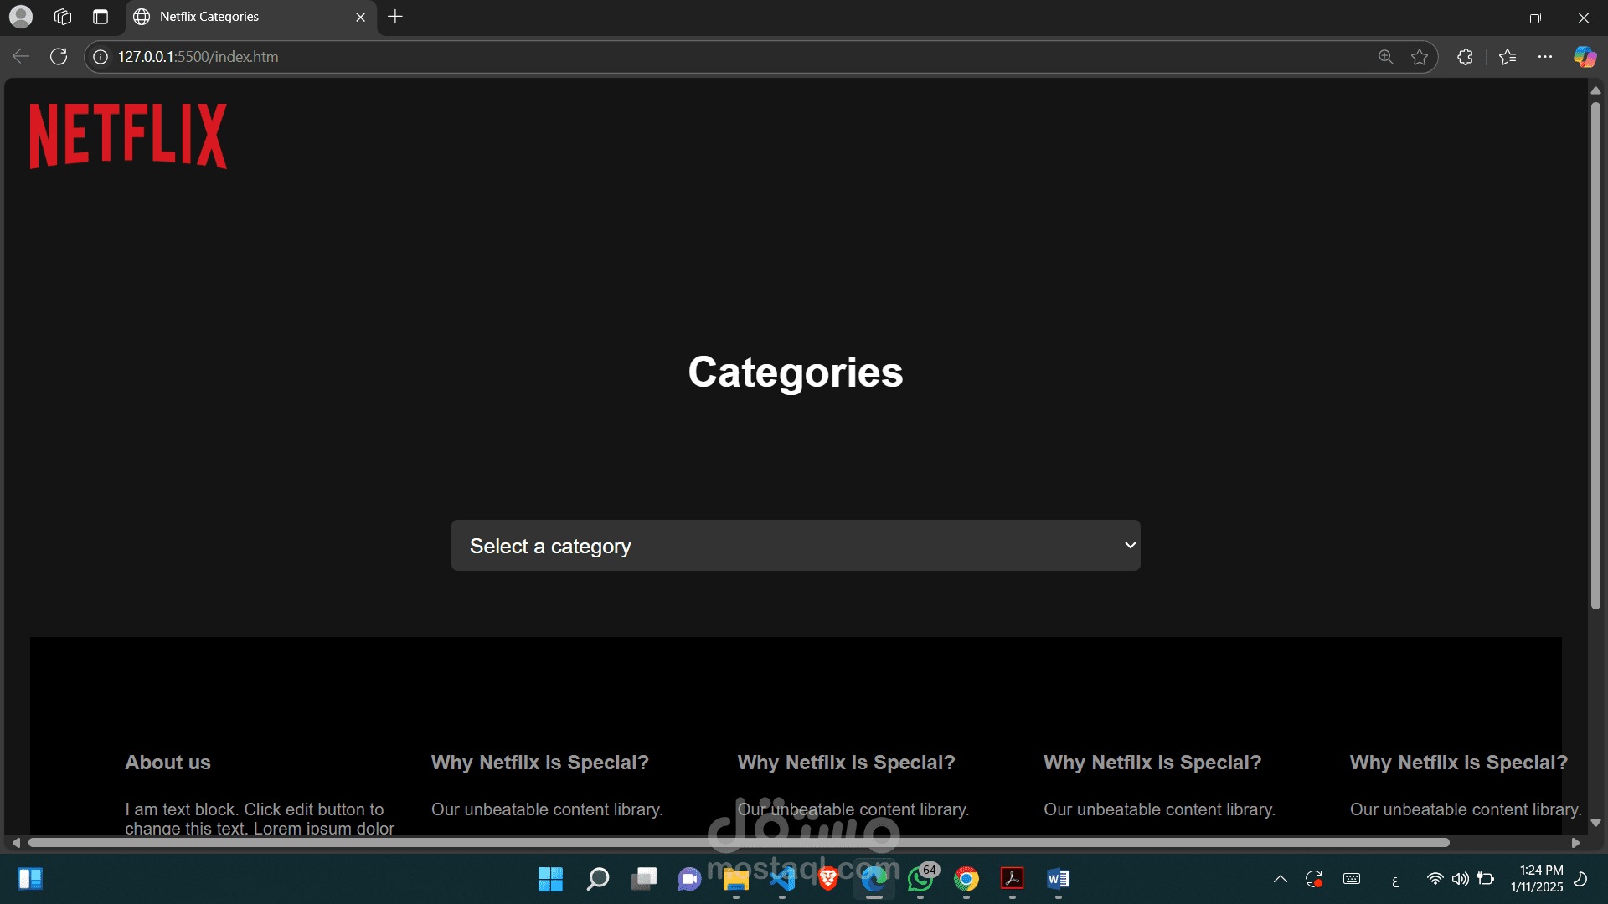Click the browser refresh icon

click(x=59, y=57)
